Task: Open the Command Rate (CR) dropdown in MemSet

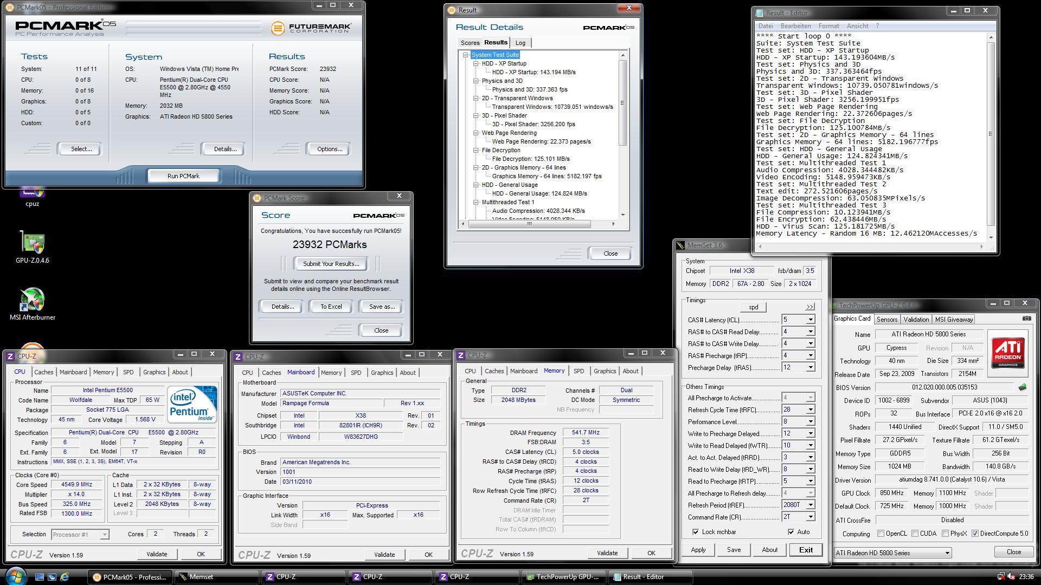Action: pos(811,517)
